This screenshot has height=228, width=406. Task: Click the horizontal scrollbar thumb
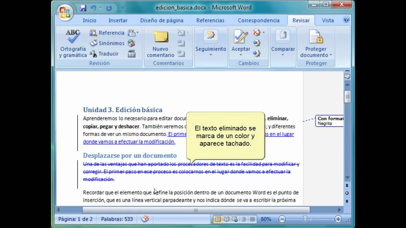[196, 210]
